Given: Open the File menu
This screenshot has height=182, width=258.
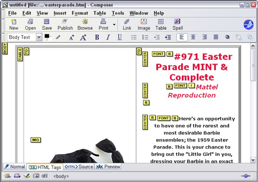Looking at the screenshot, I should click(13, 13).
